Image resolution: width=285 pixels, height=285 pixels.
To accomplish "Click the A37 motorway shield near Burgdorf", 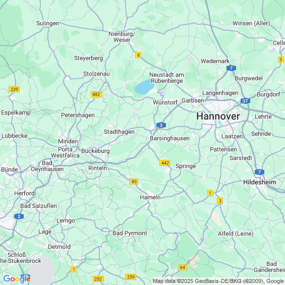I will coord(245,101).
